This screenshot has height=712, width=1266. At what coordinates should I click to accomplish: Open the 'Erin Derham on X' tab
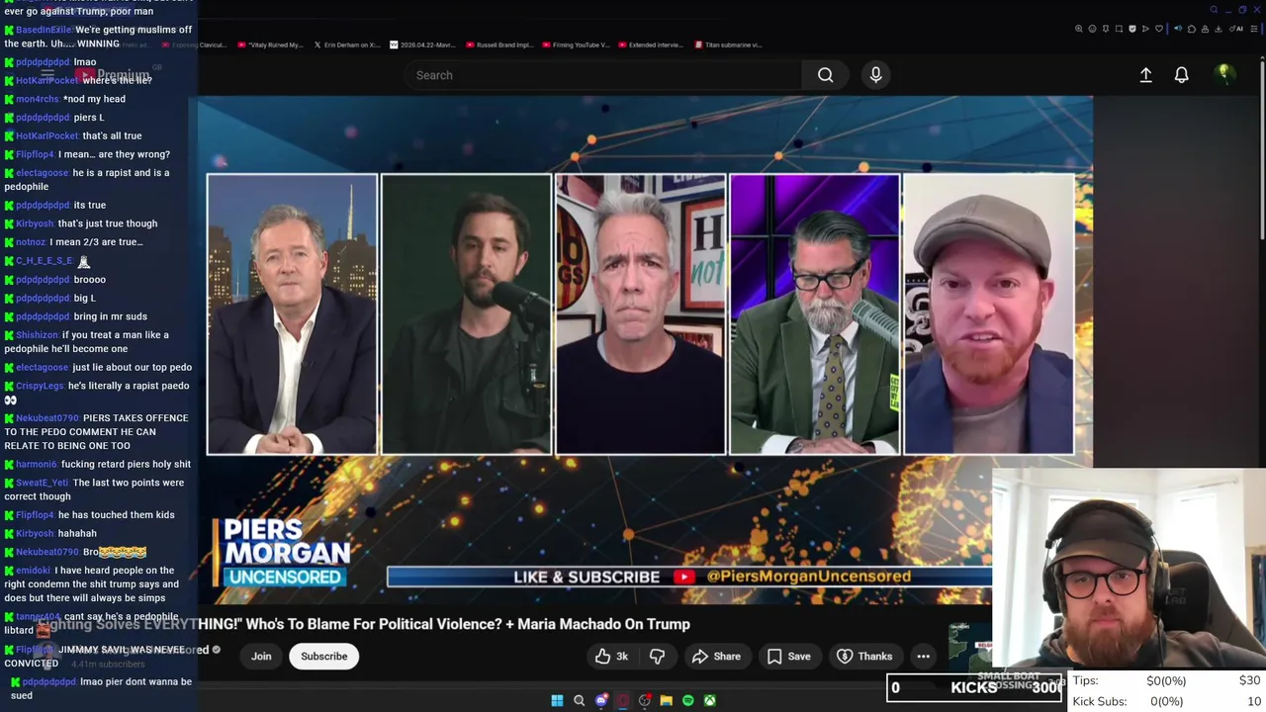tap(347, 44)
